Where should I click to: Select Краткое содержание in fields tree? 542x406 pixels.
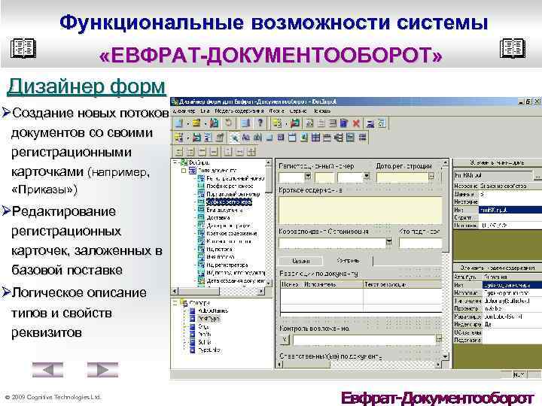232,233
